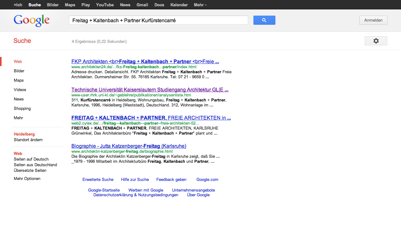This screenshot has width=401, height=231.
Task: Click Heidelberg location label in sidebar
Action: coord(24,134)
